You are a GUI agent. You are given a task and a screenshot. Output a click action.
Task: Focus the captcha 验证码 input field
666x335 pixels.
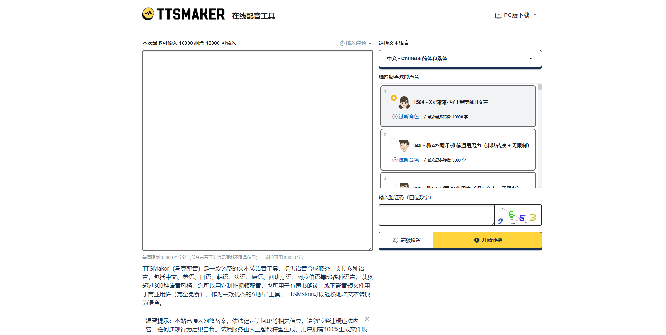tap(436, 215)
